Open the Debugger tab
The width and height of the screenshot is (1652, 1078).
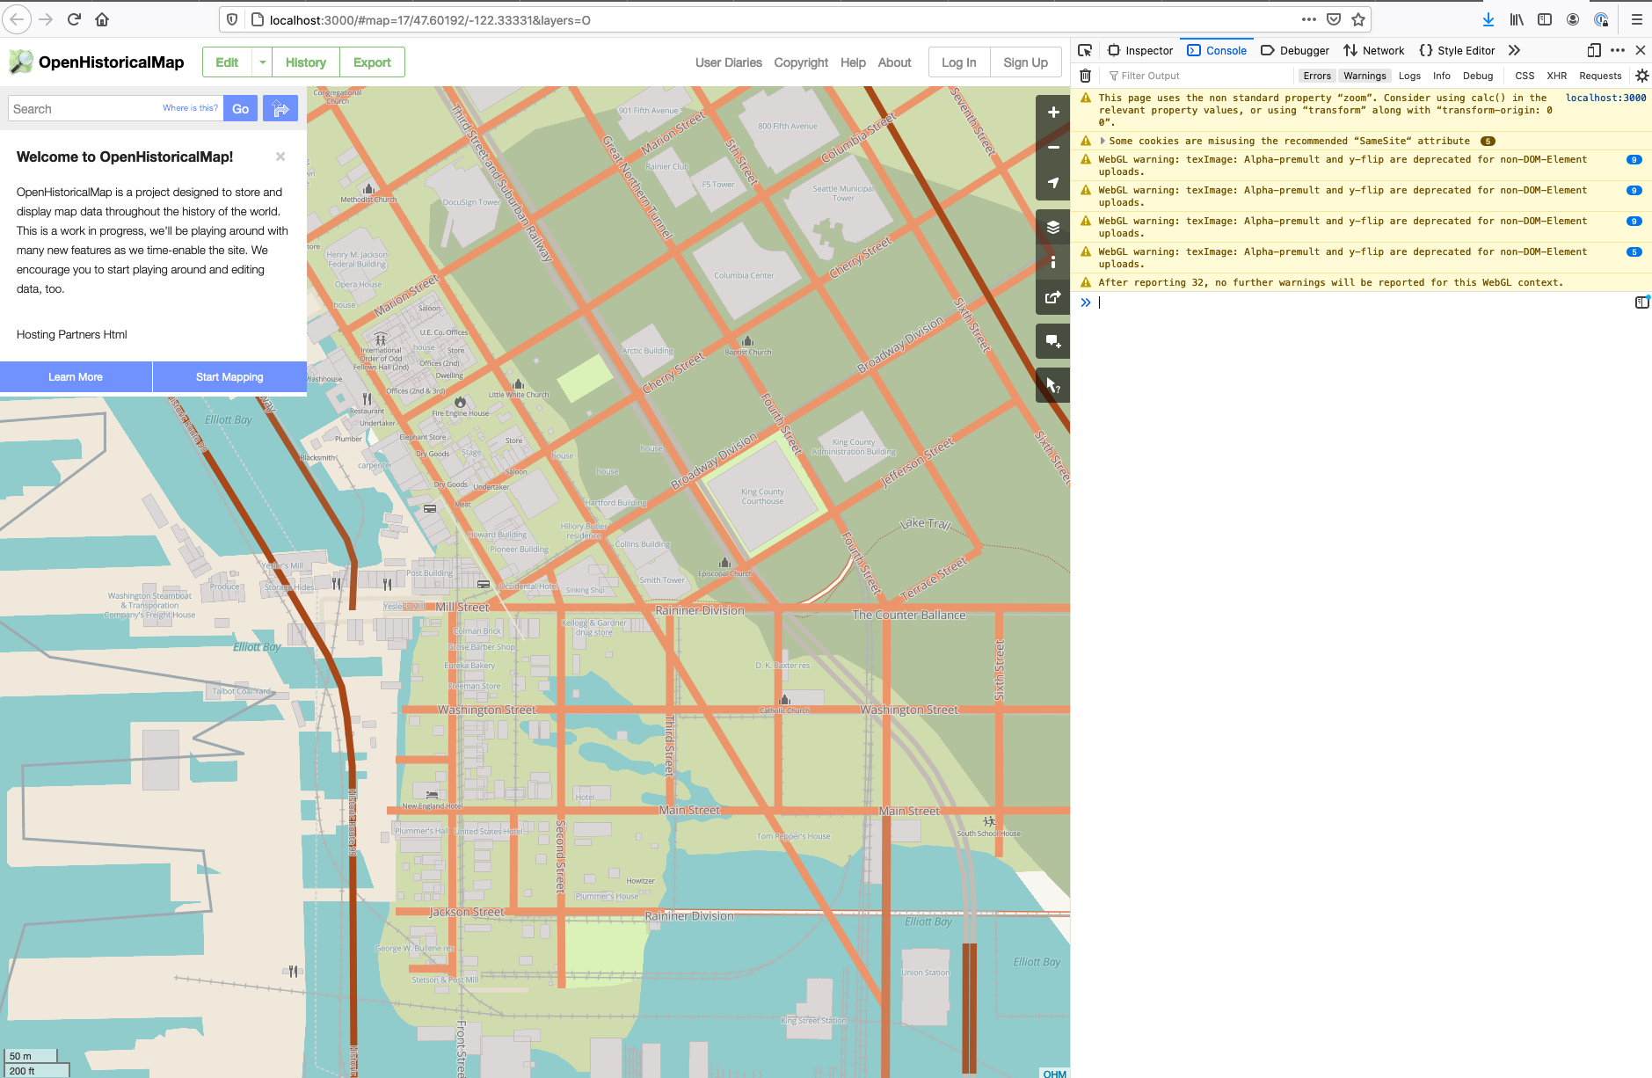(1295, 50)
